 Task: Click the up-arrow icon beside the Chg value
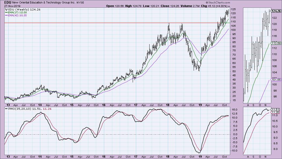[229, 6]
